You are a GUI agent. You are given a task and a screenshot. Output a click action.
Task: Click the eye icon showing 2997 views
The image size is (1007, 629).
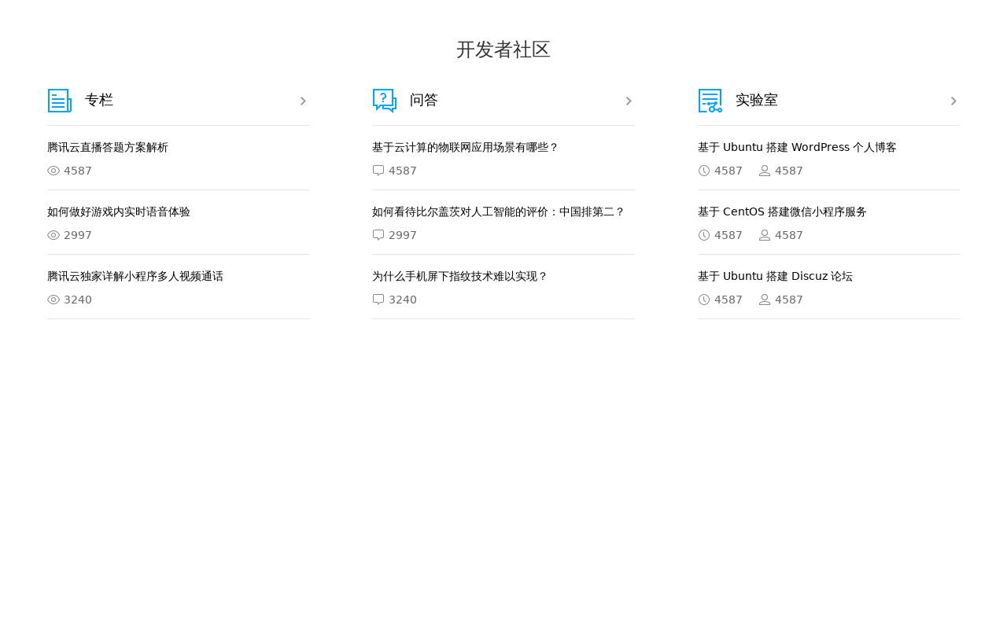click(52, 234)
